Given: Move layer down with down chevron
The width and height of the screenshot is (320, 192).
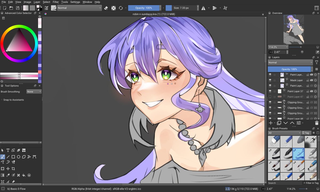Looking at the screenshot, I should point(286,123).
